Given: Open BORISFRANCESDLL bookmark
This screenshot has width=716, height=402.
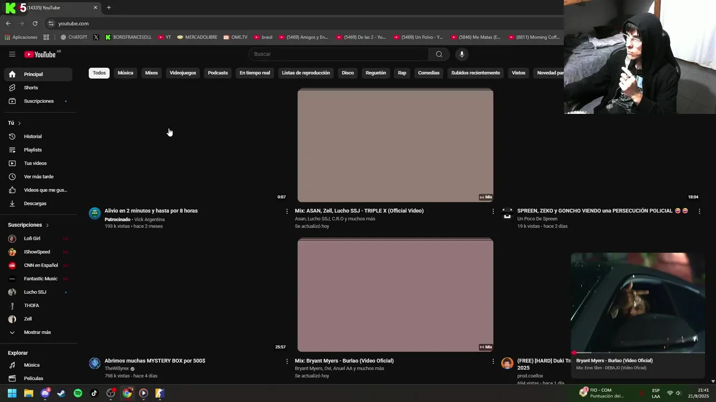Looking at the screenshot, I should pyautogui.click(x=128, y=37).
